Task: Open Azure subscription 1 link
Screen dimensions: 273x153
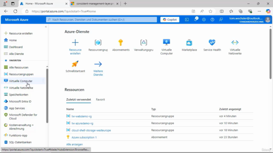Action: click(84, 137)
